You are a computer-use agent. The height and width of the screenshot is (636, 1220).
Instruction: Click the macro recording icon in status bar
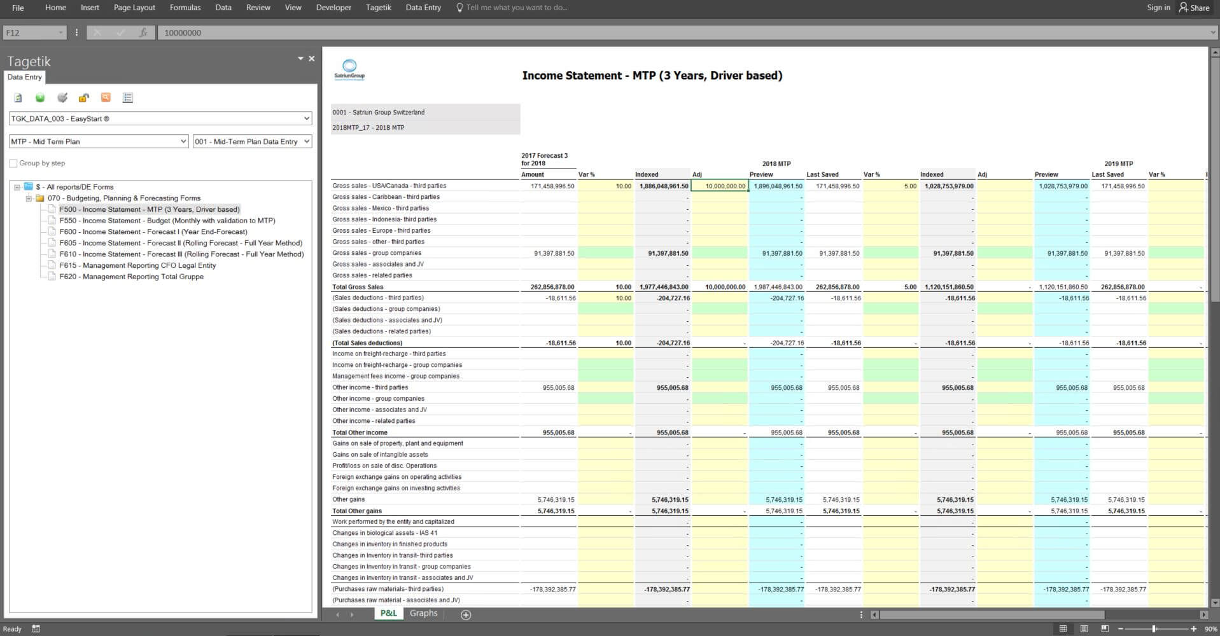[36, 629]
